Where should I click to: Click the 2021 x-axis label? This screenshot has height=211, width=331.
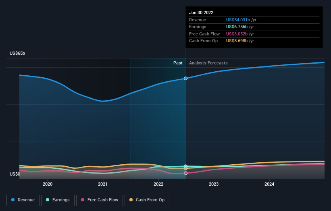(103, 184)
